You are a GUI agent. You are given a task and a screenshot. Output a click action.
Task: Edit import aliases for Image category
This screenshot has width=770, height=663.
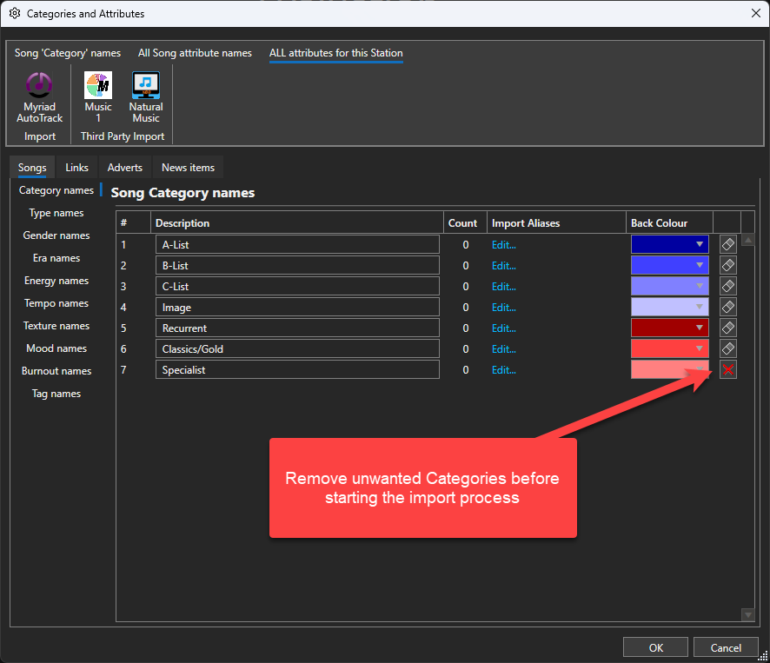tap(504, 308)
